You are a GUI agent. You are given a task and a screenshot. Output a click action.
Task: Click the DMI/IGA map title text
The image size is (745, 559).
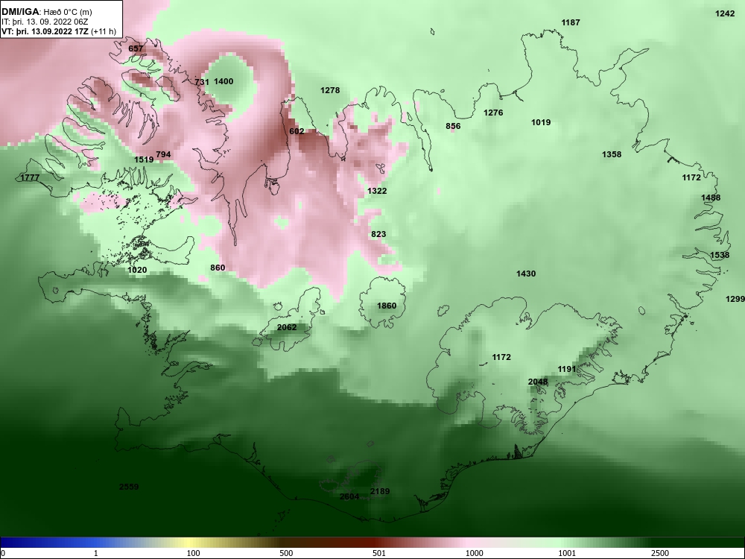[x=46, y=12]
